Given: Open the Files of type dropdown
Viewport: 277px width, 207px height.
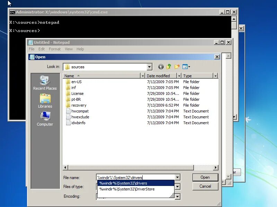Looking at the screenshot, I should tap(178, 186).
